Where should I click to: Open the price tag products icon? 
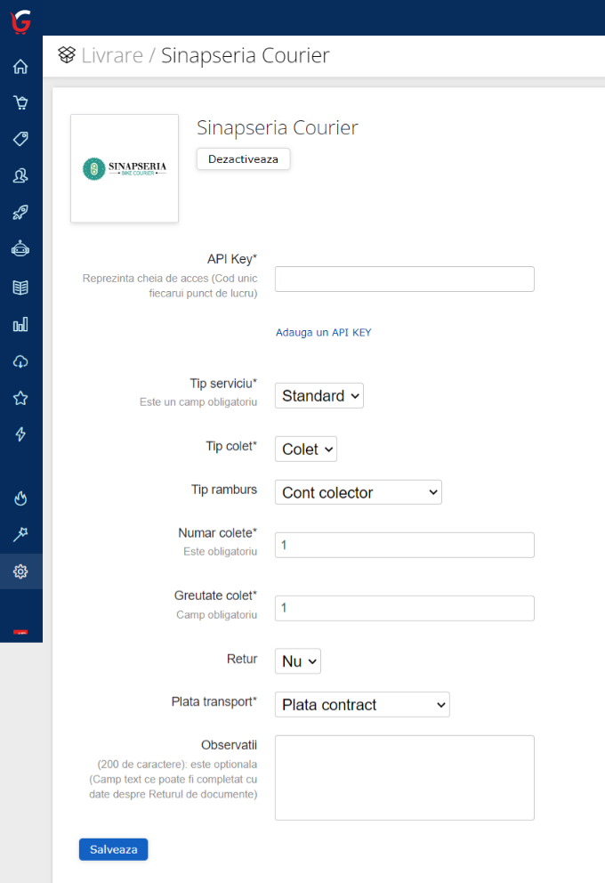point(20,139)
